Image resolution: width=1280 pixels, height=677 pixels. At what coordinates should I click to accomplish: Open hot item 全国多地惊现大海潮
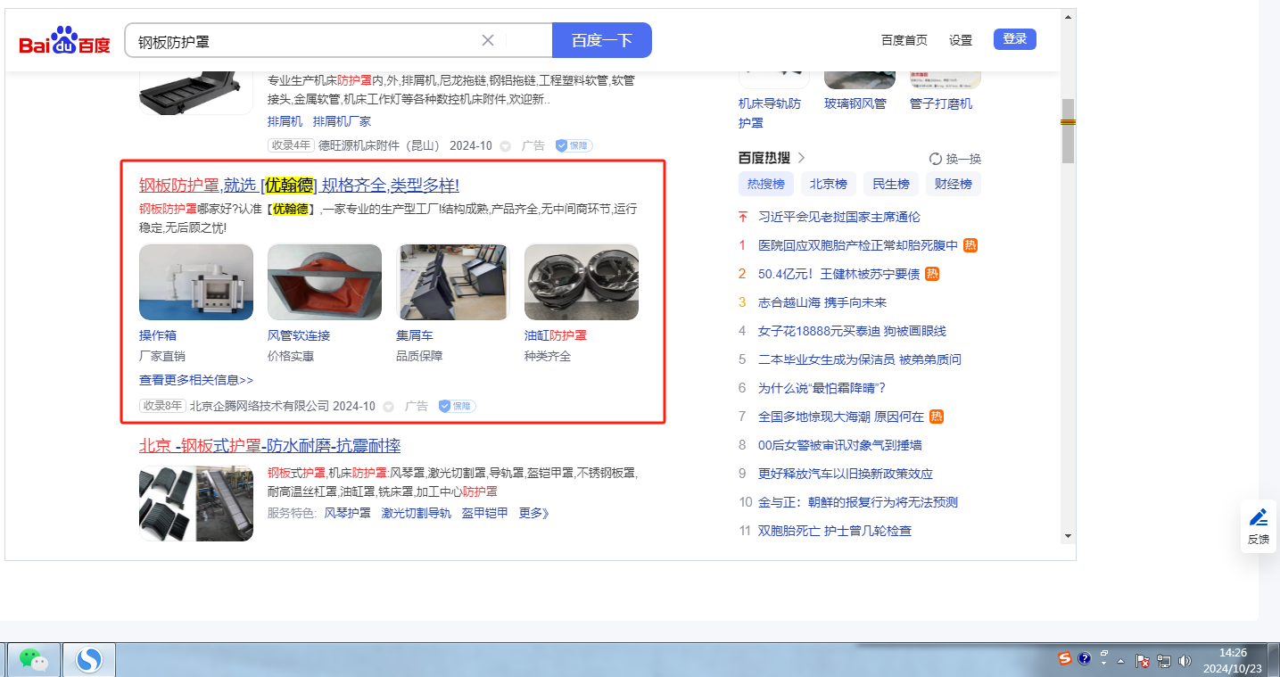click(x=841, y=417)
